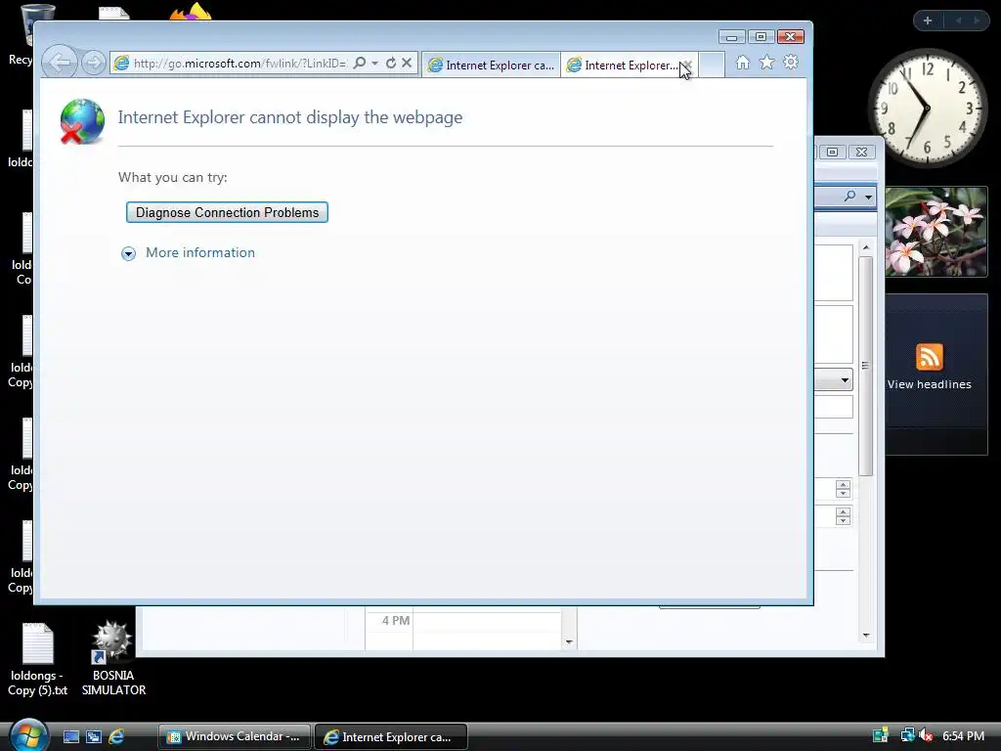Click the day view scroll down arrow in Calendar

point(569,642)
